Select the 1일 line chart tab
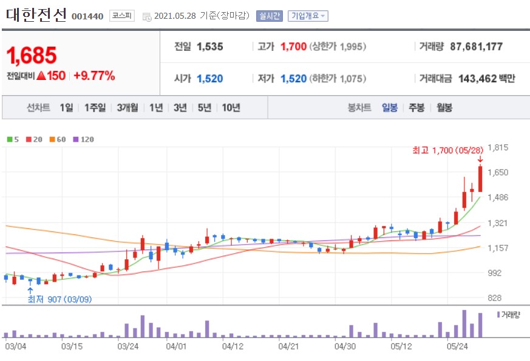 coord(66,108)
